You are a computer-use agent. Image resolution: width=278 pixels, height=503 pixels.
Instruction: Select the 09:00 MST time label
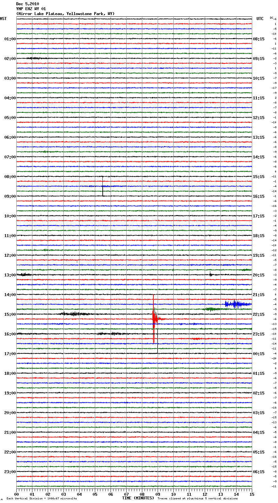tap(10, 196)
